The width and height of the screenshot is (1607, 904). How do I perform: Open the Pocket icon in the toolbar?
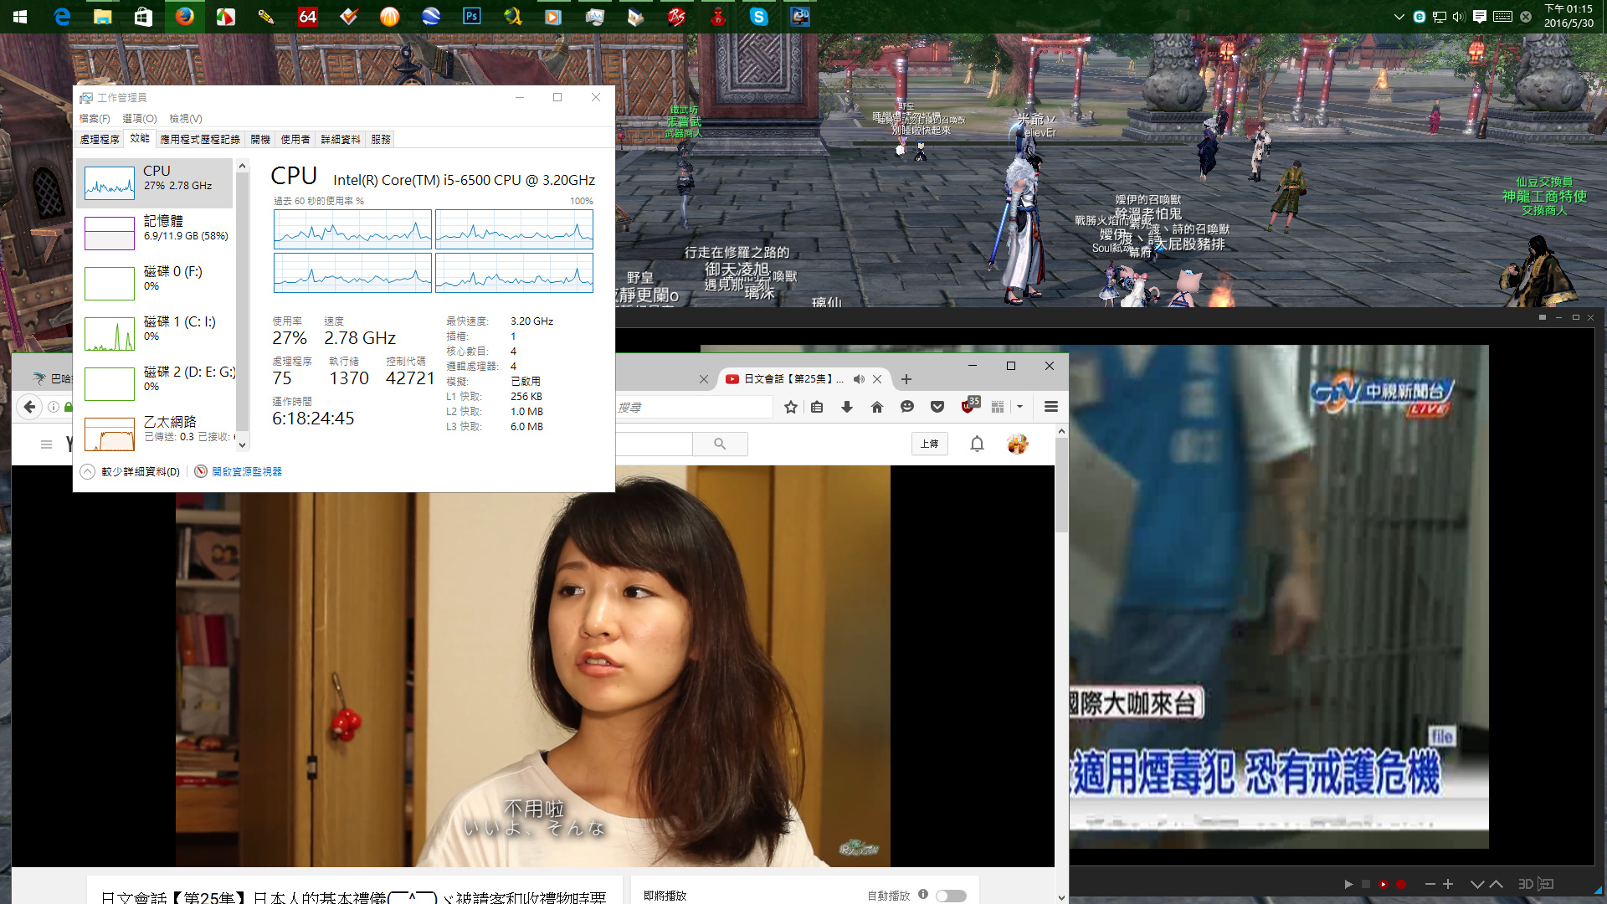point(937,407)
